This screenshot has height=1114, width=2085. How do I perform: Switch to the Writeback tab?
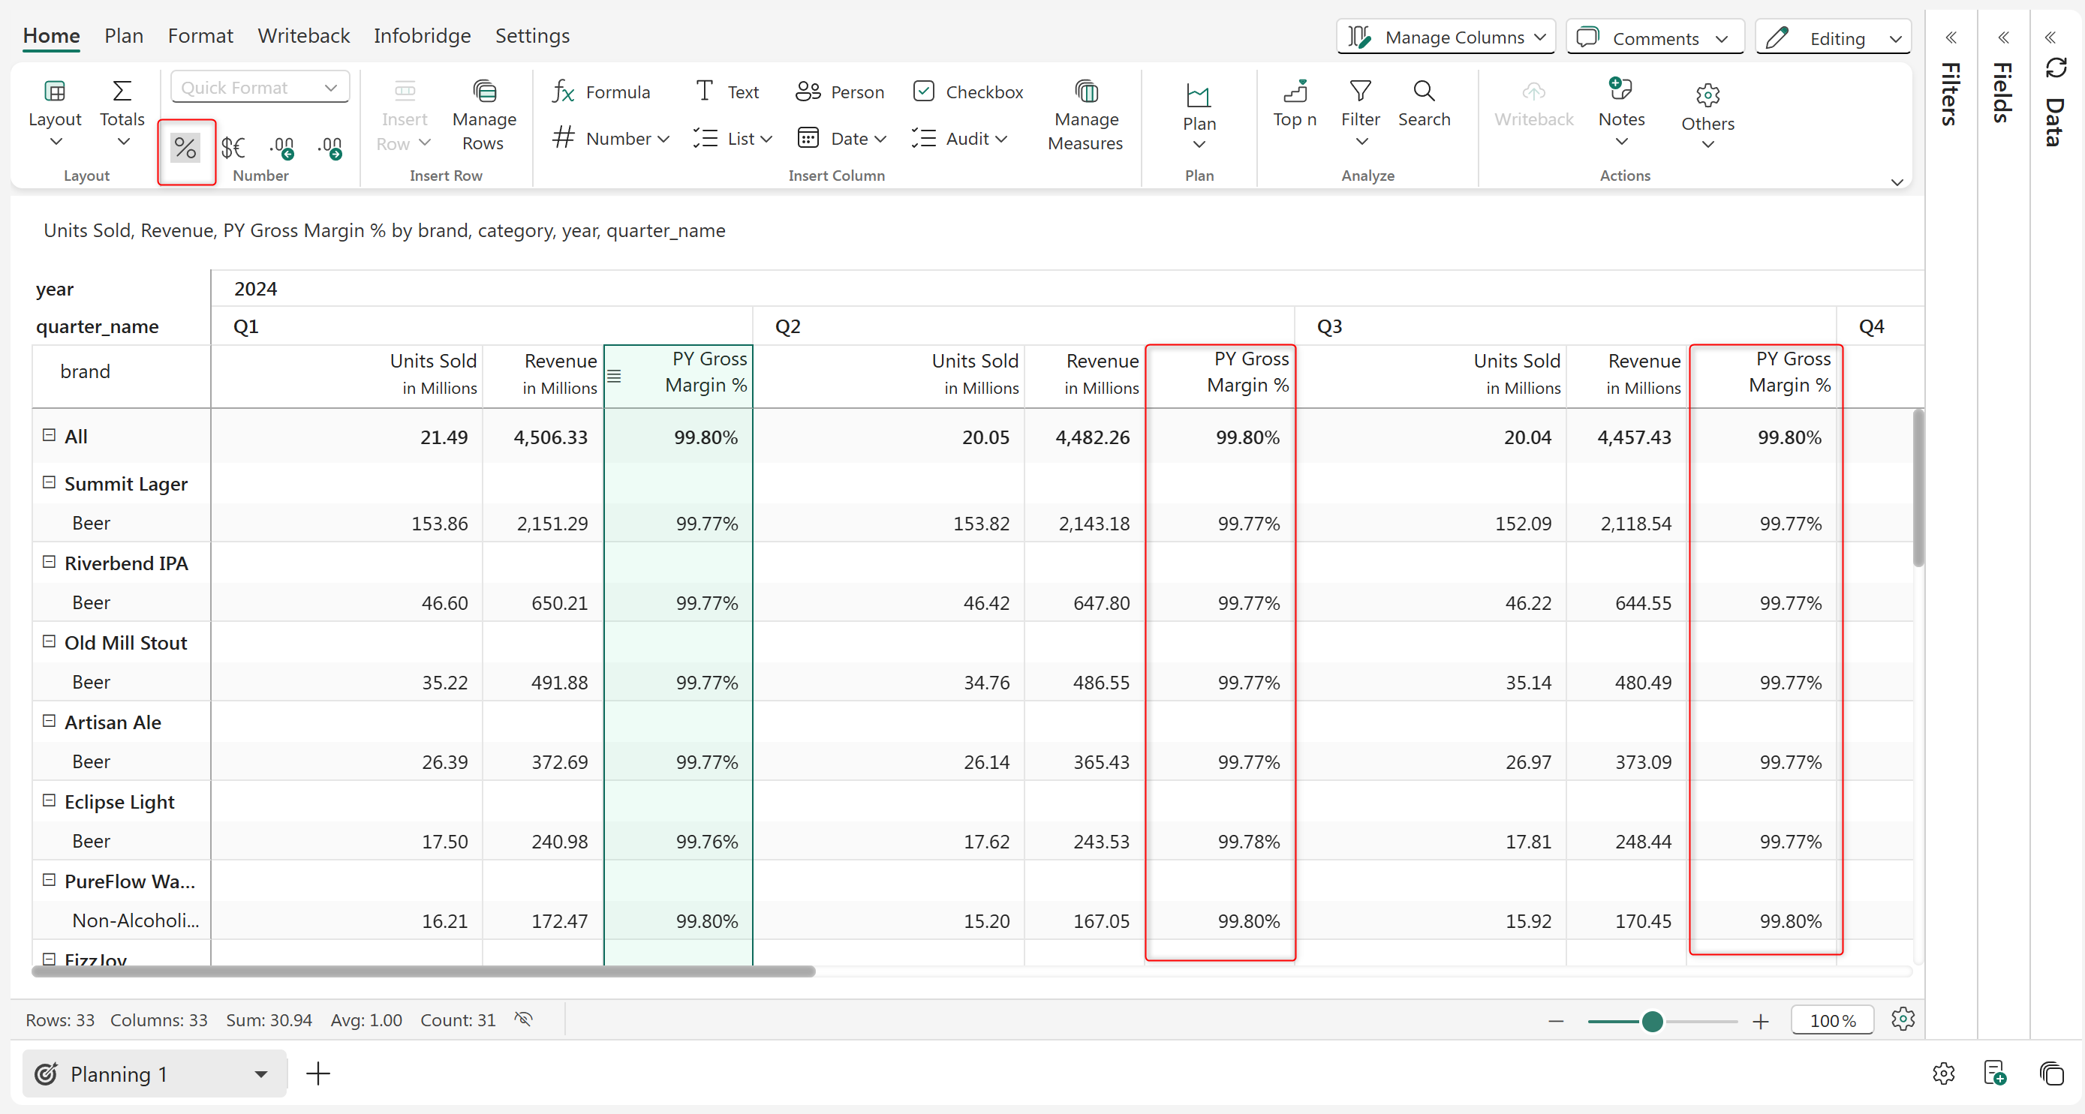click(x=303, y=35)
